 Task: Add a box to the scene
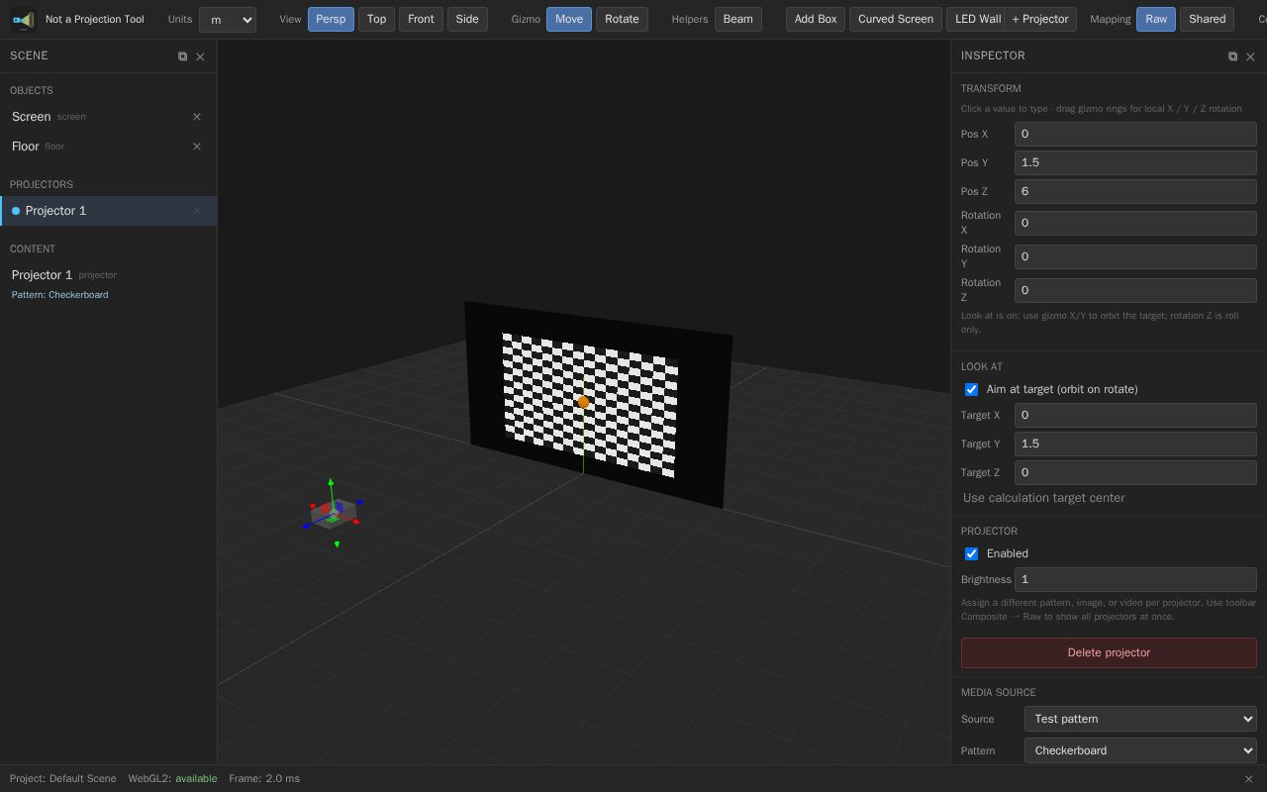click(x=816, y=19)
